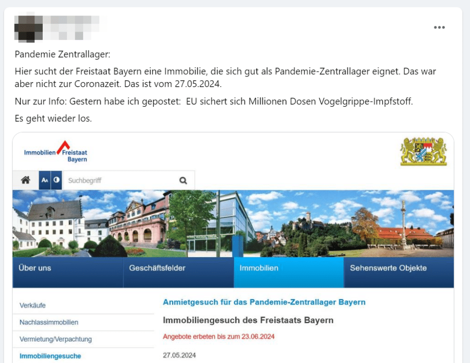
Task: Select the heading Immobiliengesuch des Freistaats Bayern
Action: [248, 320]
